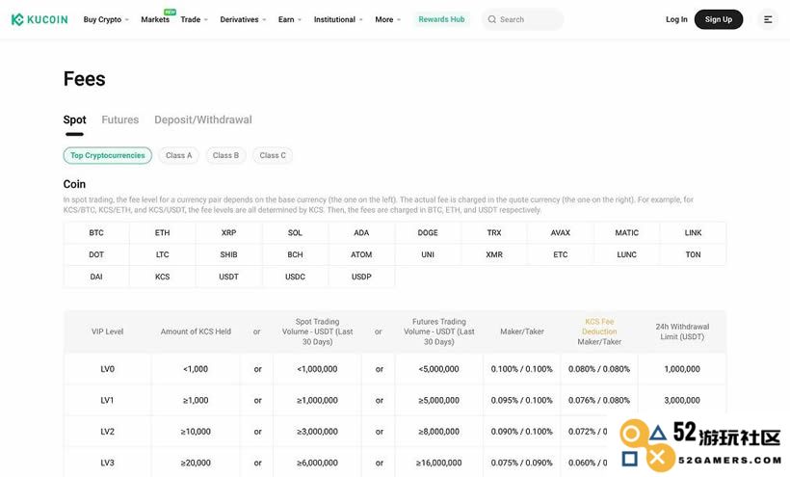Focus the Search input field
The width and height of the screenshot is (790, 477).
tap(522, 19)
